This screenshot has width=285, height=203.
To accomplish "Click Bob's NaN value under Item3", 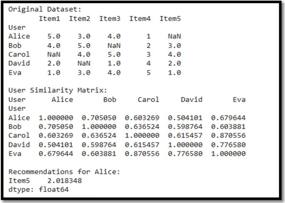I will click(114, 45).
